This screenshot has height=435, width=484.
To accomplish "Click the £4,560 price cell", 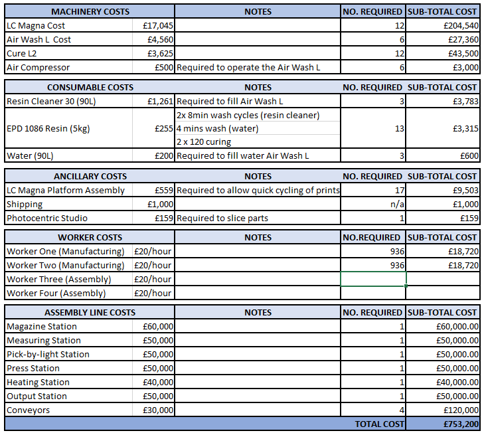I will coord(153,39).
